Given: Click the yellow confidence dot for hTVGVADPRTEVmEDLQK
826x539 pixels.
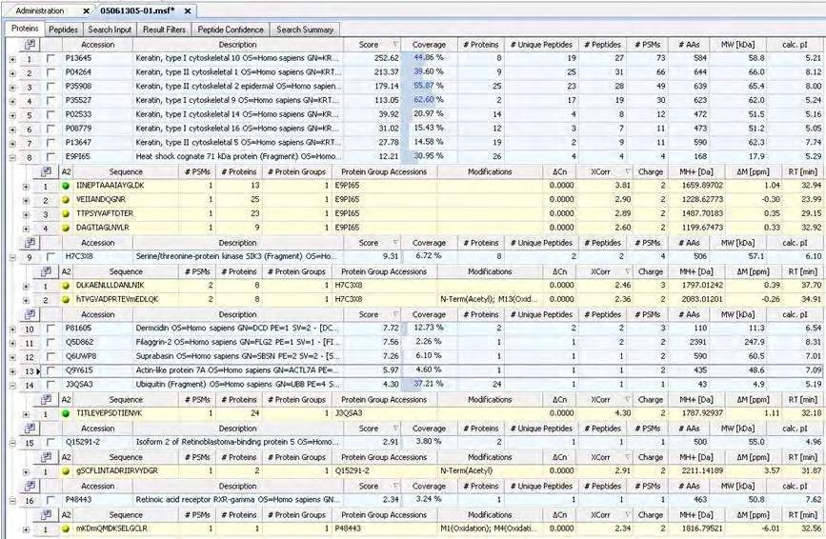Looking at the screenshot, I should pyautogui.click(x=66, y=300).
